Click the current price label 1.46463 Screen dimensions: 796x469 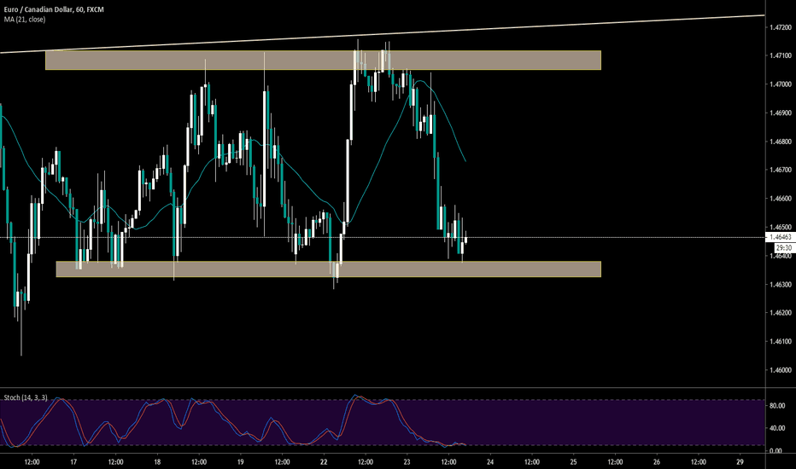pyautogui.click(x=781, y=237)
